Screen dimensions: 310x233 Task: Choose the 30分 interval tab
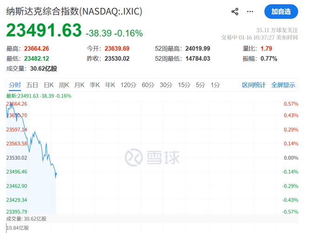[166, 85]
